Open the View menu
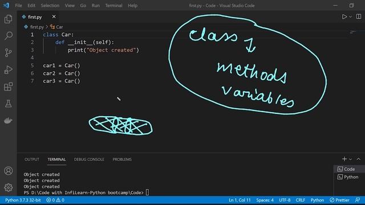 [70, 5]
